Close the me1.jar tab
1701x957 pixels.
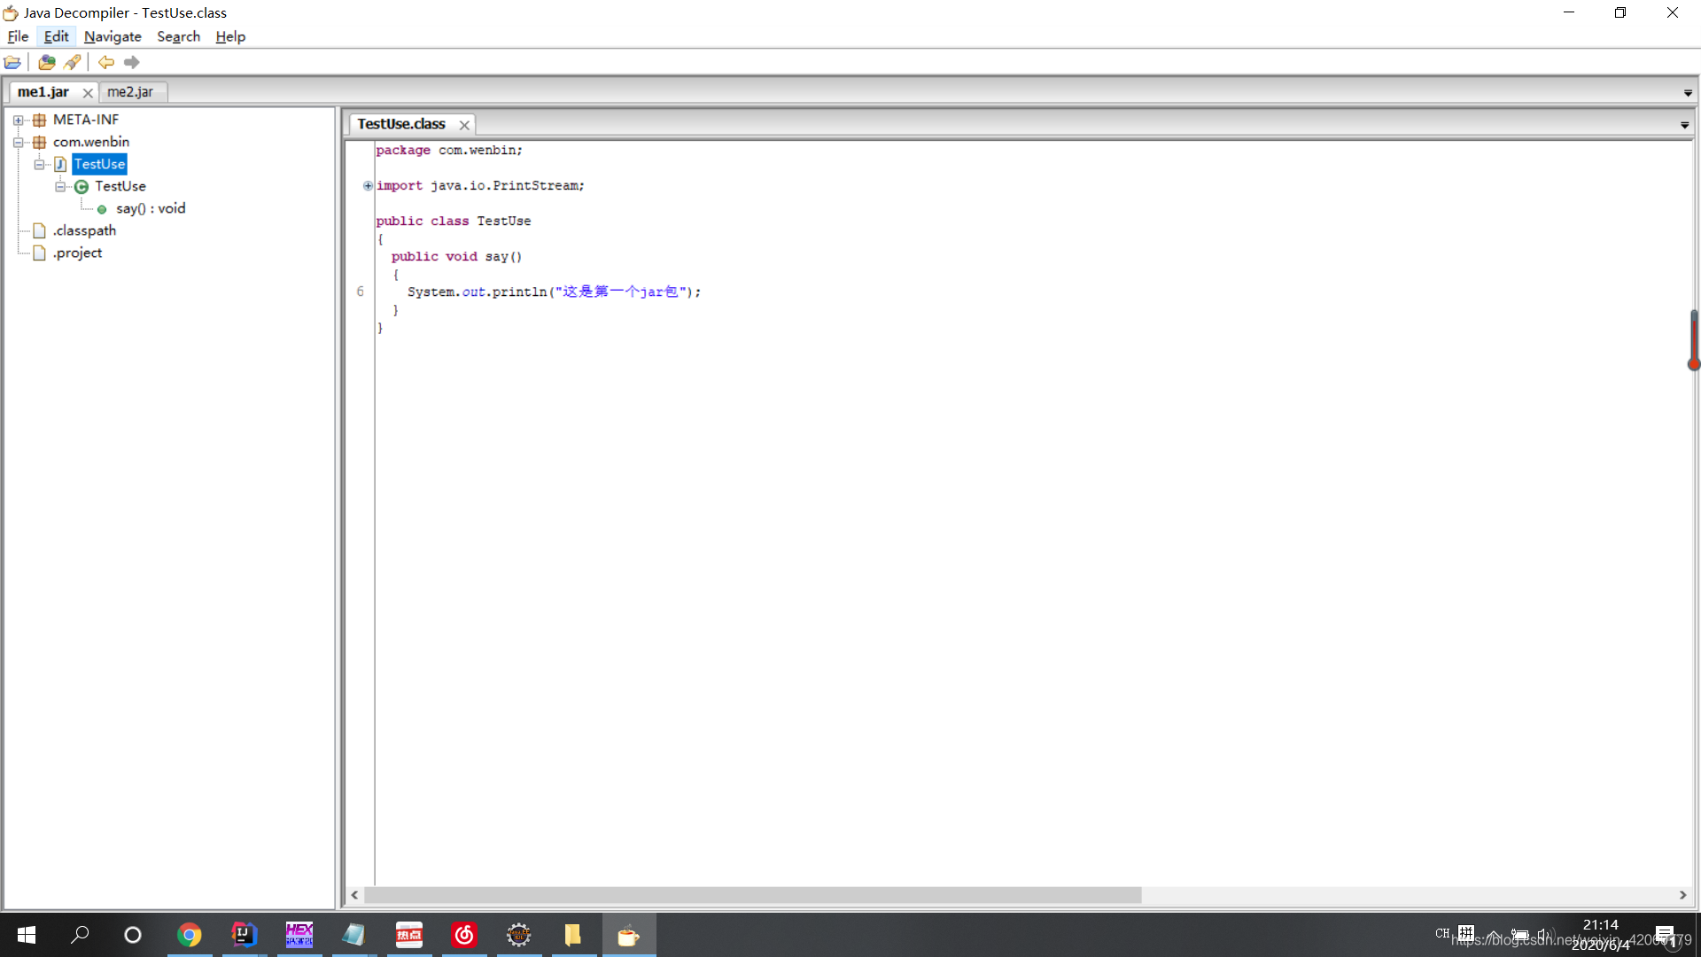tap(88, 93)
